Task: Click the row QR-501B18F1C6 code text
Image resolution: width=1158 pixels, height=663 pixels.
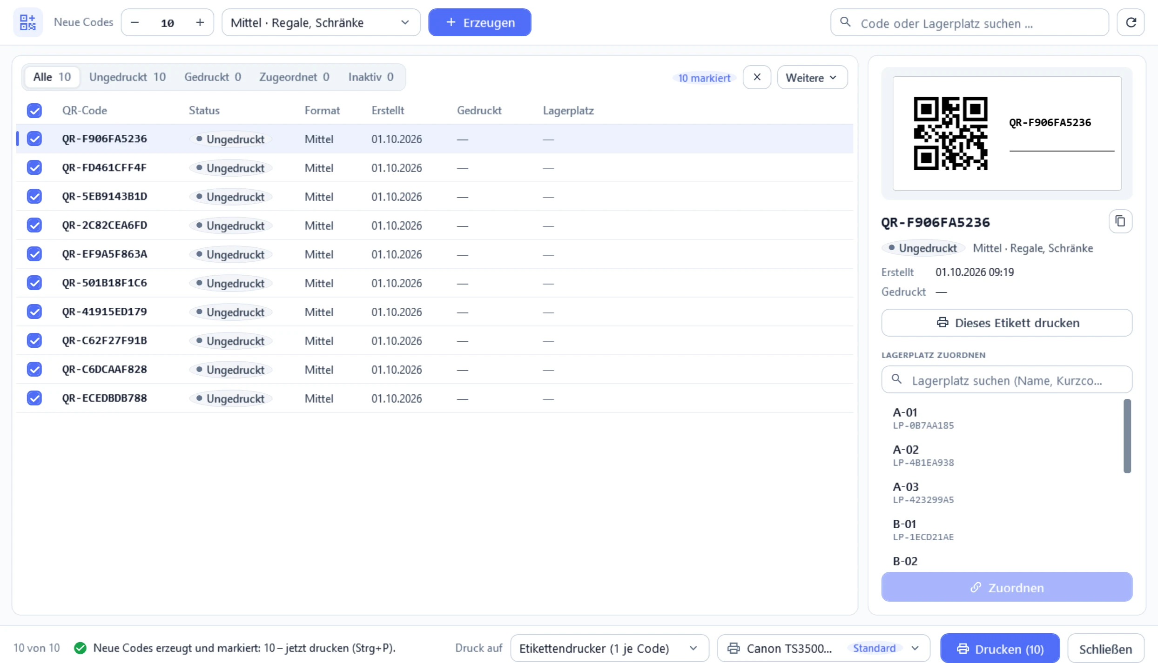Action: pyautogui.click(x=105, y=283)
